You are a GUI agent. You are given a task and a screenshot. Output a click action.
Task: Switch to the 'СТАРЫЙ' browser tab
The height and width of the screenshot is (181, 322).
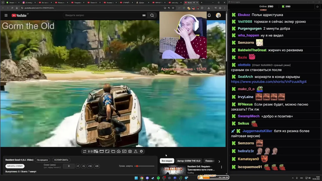(x=126, y=3)
